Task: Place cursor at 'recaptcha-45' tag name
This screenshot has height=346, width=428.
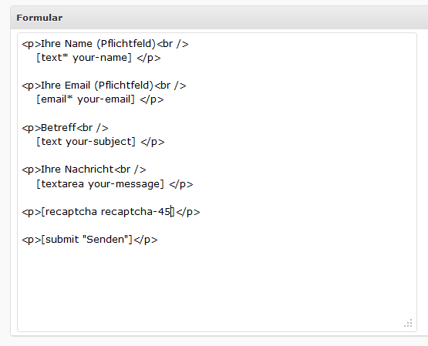Action: tap(136, 212)
